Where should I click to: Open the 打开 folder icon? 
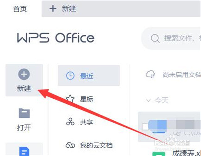[x=24, y=113]
